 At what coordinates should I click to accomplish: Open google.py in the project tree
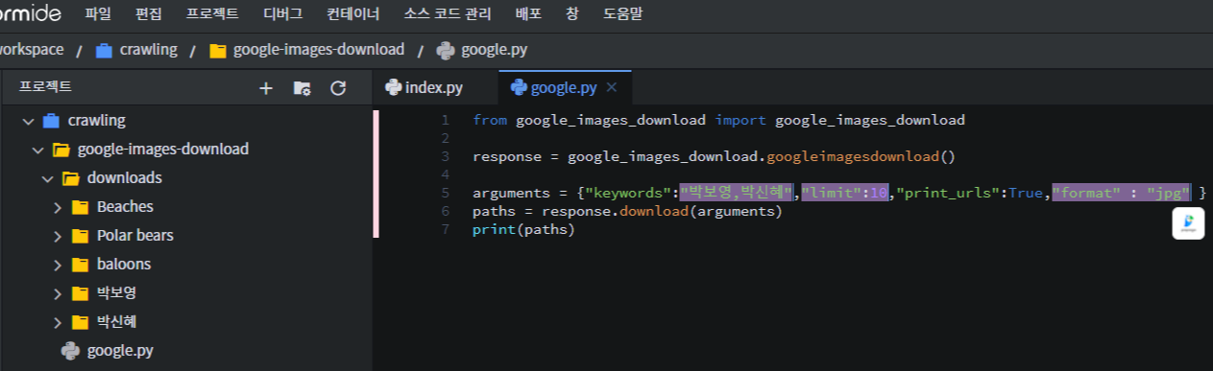pyautogui.click(x=120, y=351)
